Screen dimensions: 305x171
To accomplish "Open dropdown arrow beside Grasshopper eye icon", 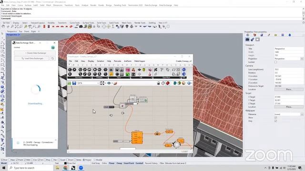I will [112, 83].
